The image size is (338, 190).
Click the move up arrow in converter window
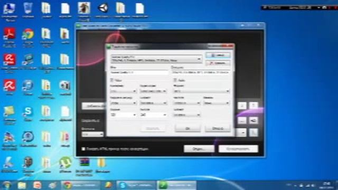253,106
